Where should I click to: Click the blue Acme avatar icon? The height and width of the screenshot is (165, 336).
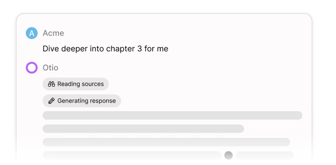point(31,33)
